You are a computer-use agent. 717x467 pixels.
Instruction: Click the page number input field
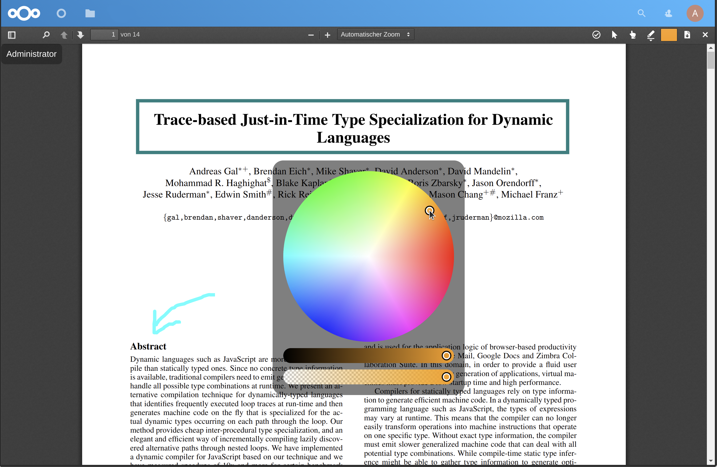pyautogui.click(x=104, y=35)
